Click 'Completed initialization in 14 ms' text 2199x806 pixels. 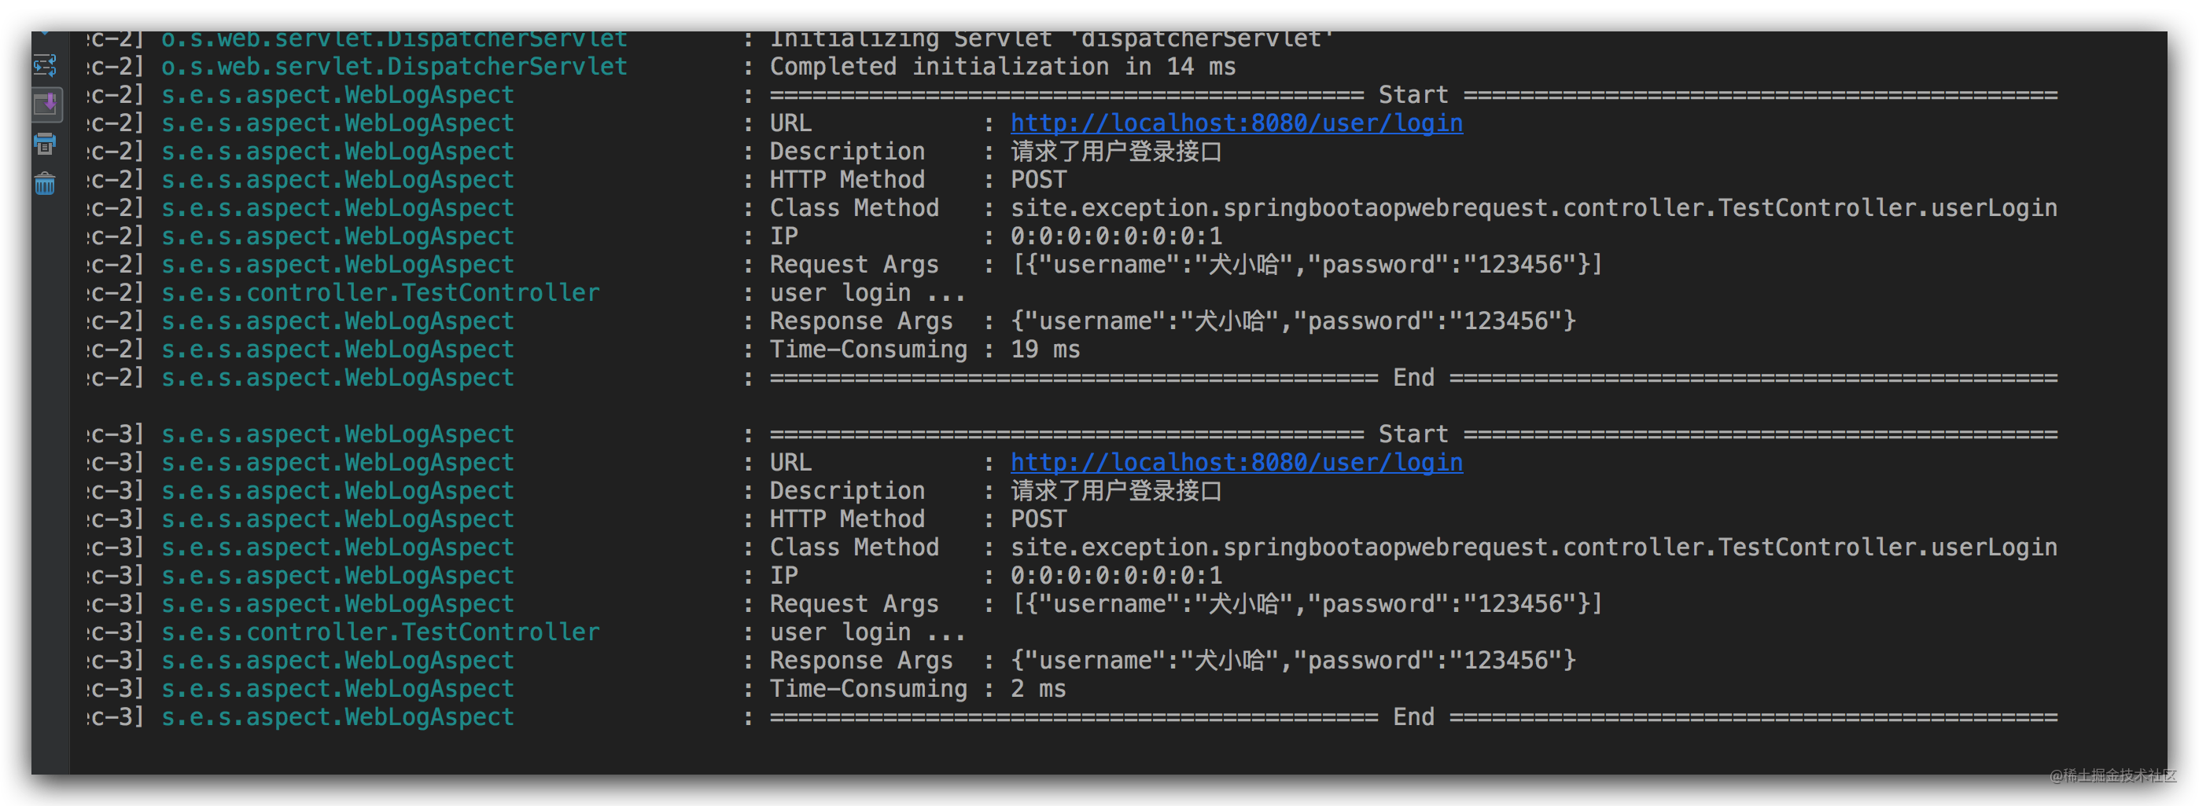[x=1002, y=68]
